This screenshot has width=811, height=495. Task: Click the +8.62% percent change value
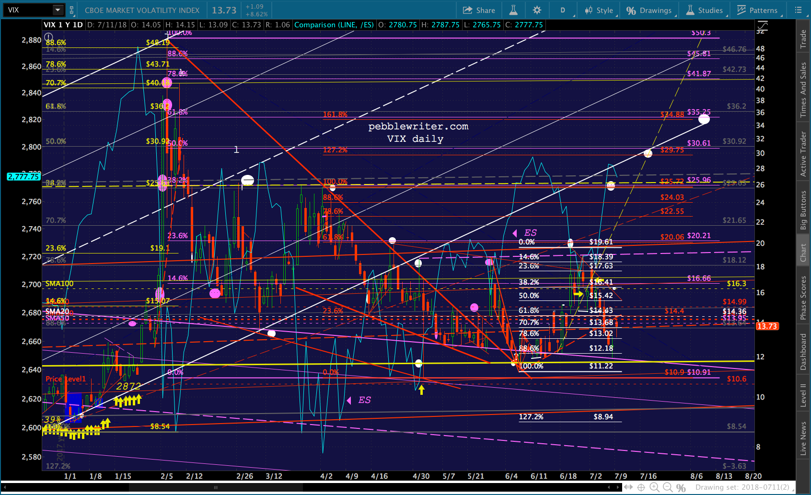click(256, 14)
